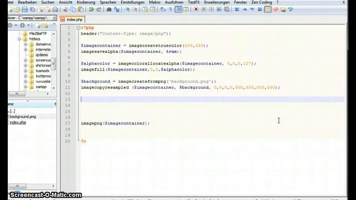Open the Einstellungen menu
The width and height of the screenshot is (356, 200).
pyautogui.click(x=132, y=2)
